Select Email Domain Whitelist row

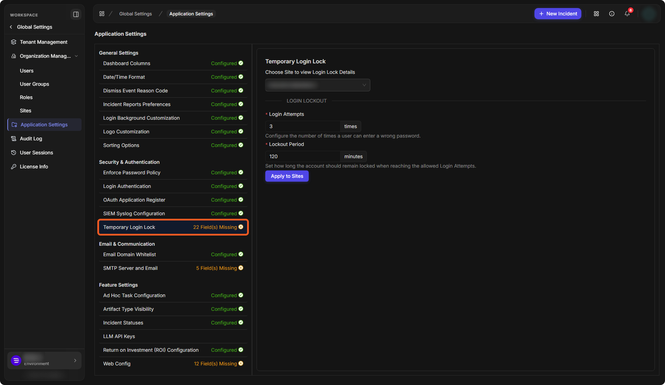[x=173, y=254]
